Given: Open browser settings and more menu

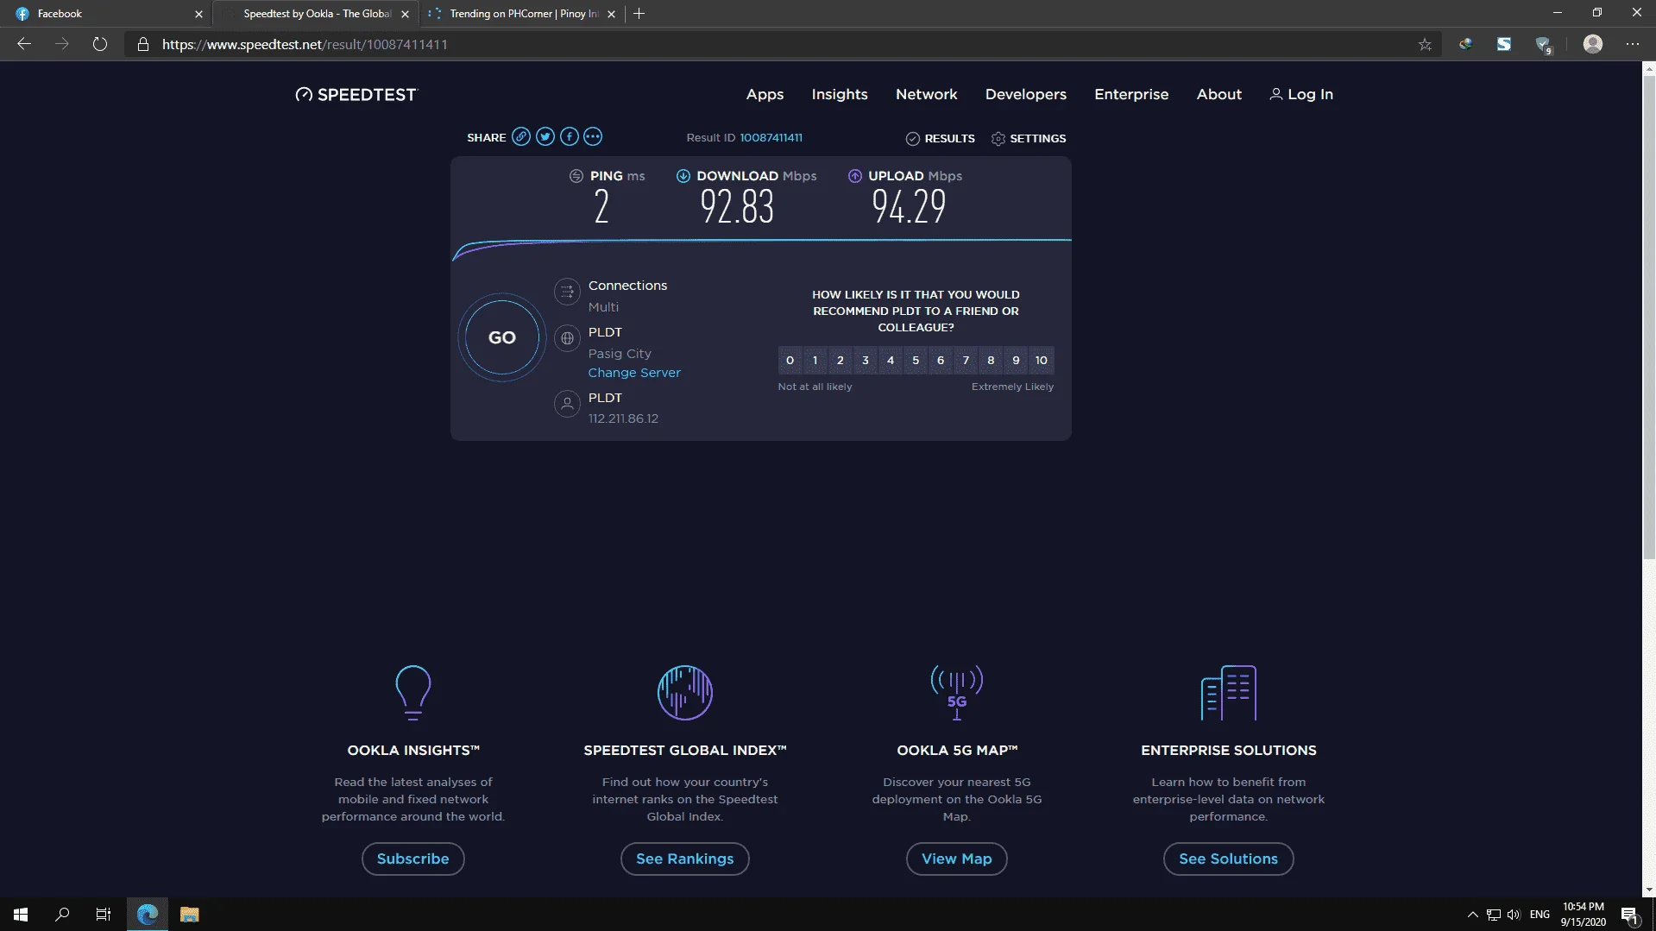Looking at the screenshot, I should [x=1633, y=44].
